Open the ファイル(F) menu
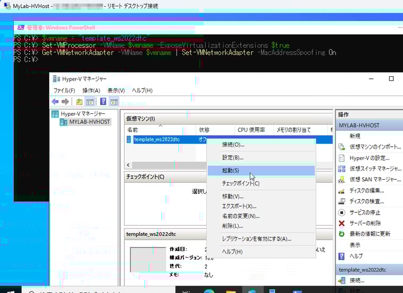 coord(64,91)
